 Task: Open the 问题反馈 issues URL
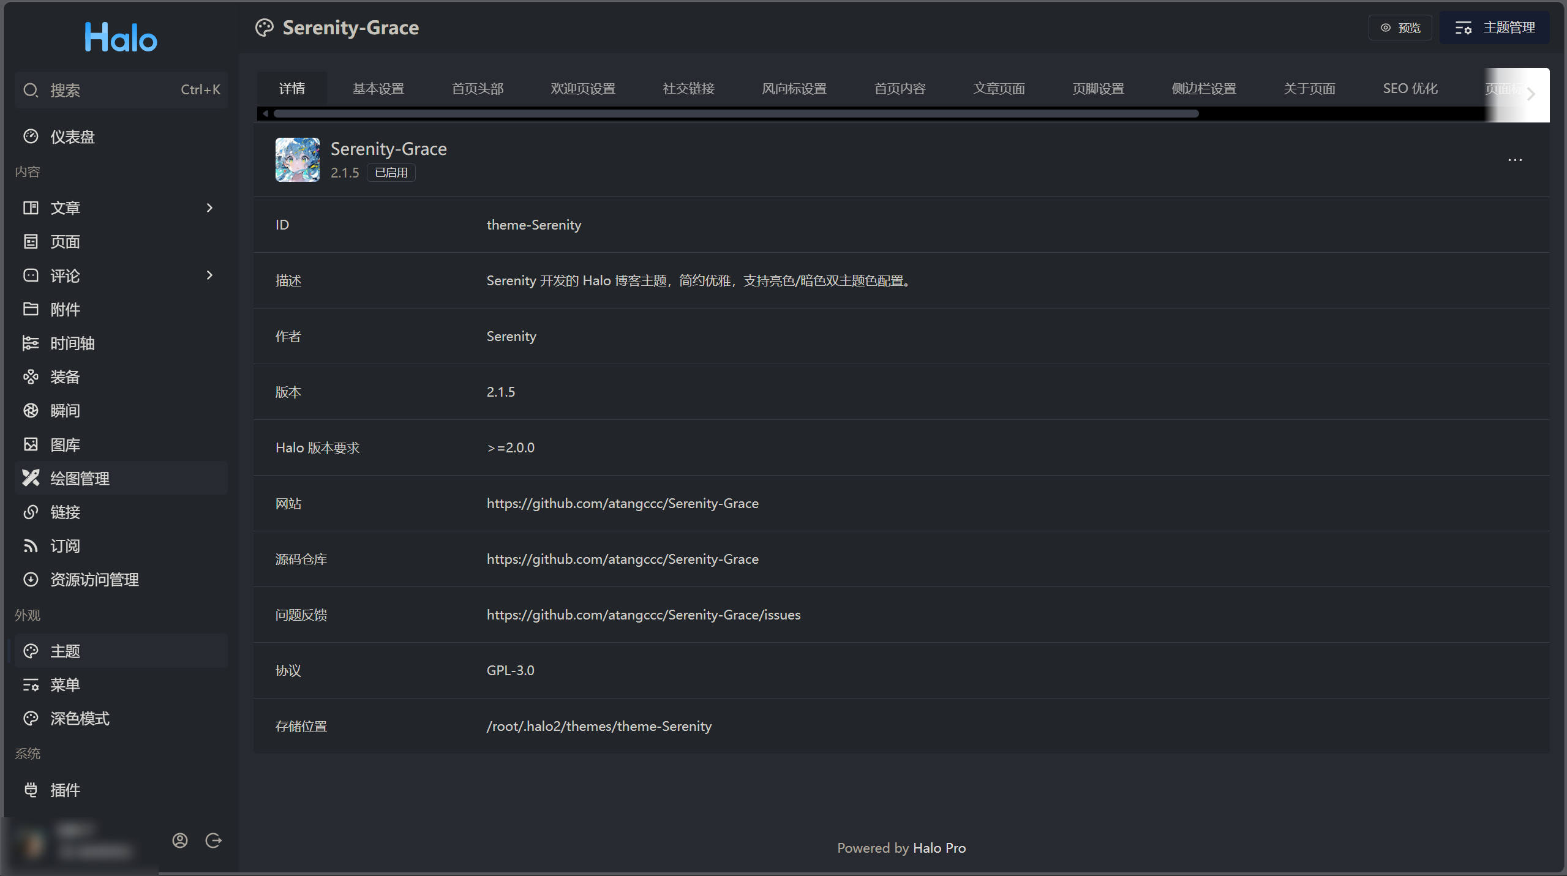coord(644,615)
